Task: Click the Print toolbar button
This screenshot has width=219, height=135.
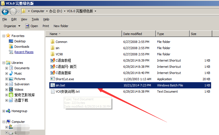Action: [46, 26]
